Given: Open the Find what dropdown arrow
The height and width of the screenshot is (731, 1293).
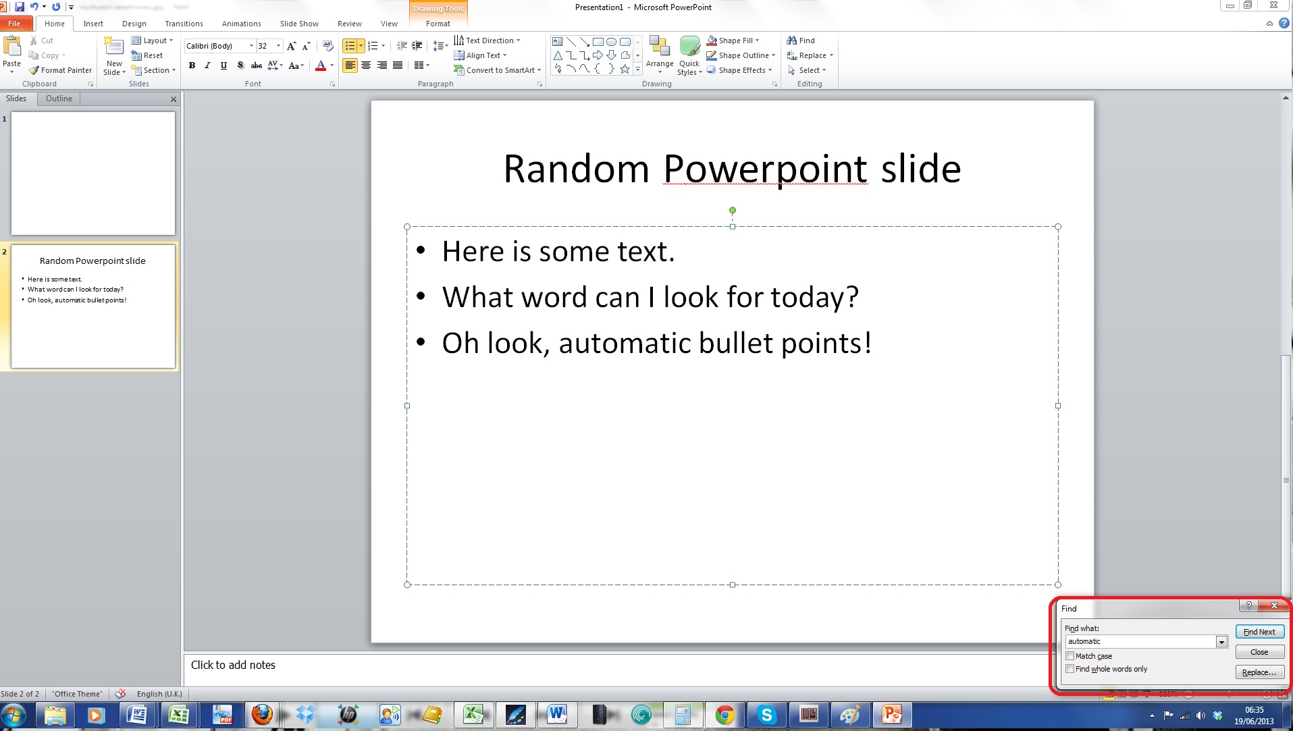Looking at the screenshot, I should pos(1221,642).
